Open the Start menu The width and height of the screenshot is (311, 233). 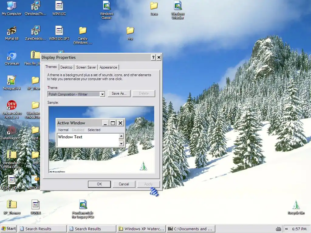[9, 229]
